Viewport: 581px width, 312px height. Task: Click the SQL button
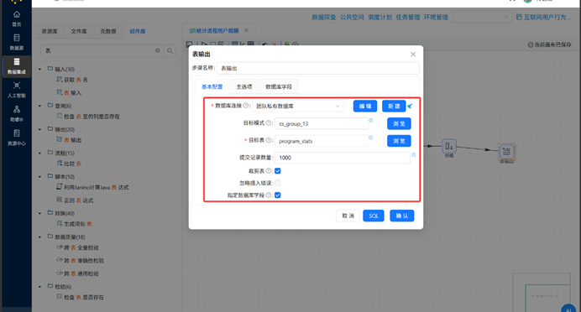pos(374,216)
